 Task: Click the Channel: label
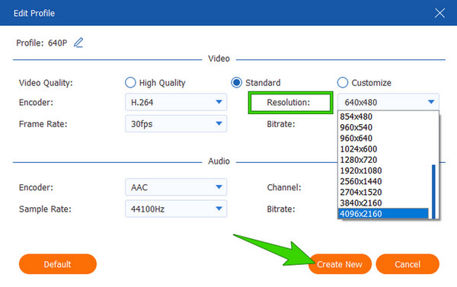284,187
